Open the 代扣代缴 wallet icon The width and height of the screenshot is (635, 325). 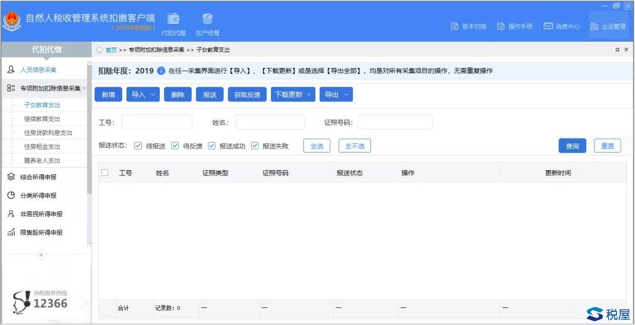pos(173,19)
